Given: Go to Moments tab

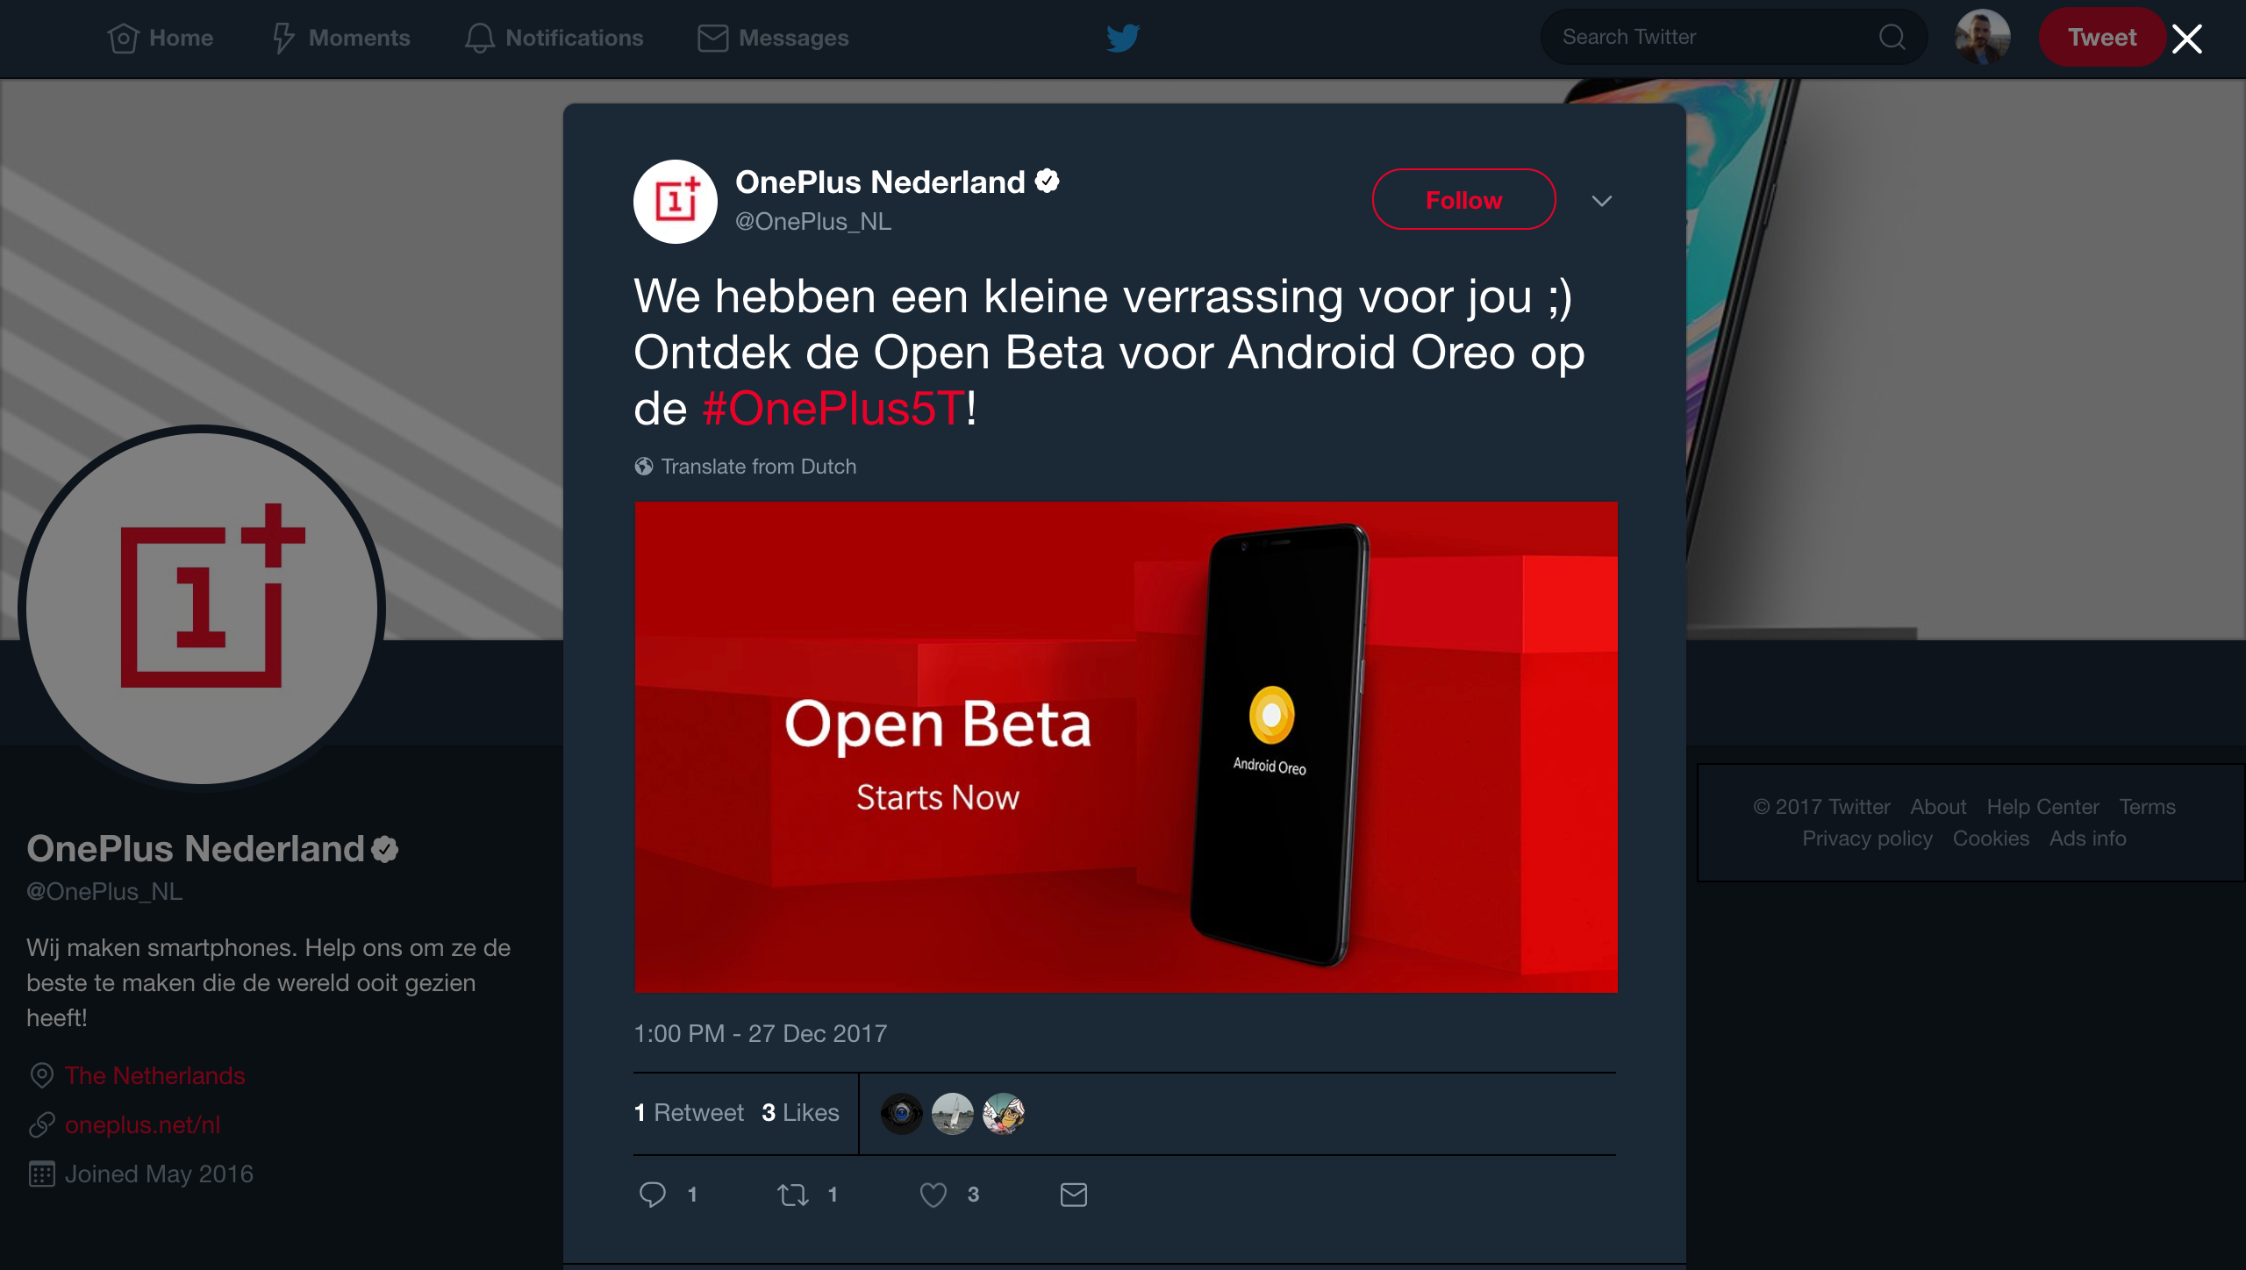Looking at the screenshot, I should click(x=341, y=38).
